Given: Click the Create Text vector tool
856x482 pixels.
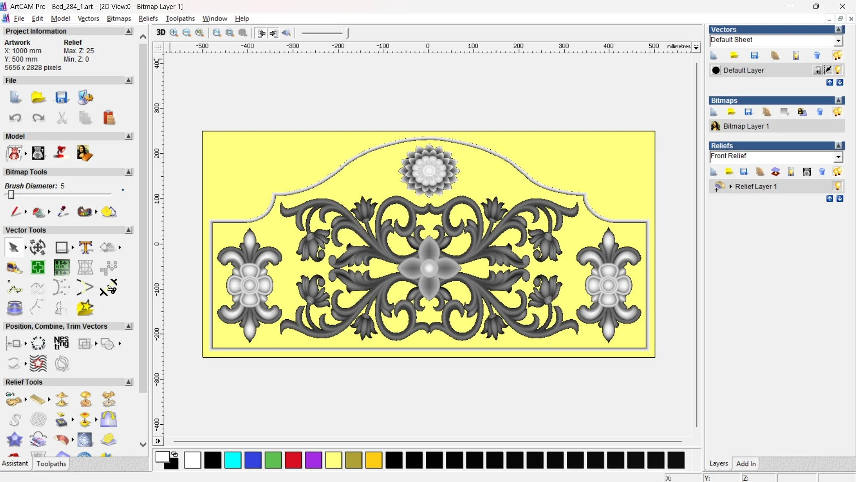Looking at the screenshot, I should 85,247.
